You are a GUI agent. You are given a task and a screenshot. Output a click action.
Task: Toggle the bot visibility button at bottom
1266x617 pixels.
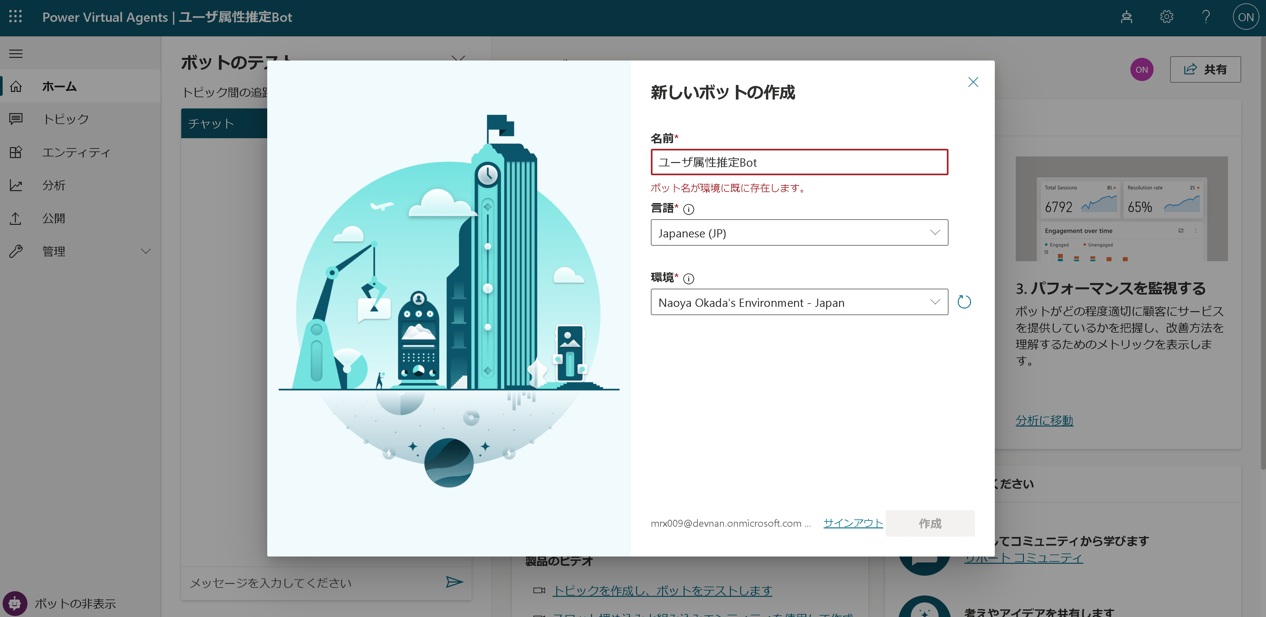[x=15, y=603]
